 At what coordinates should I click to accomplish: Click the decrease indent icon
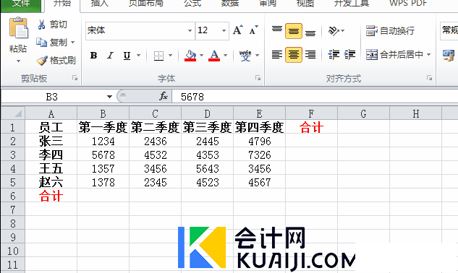334,55
